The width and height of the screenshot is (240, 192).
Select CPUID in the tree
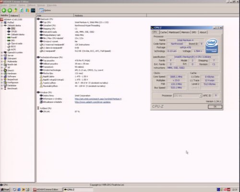14,32
